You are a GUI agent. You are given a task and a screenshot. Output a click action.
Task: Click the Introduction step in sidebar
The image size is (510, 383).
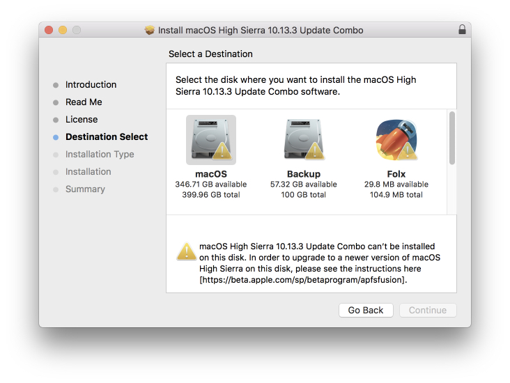pos(91,84)
